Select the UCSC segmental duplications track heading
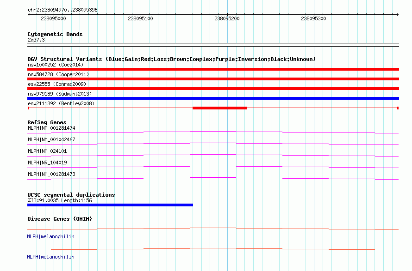412x271 pixels. [x=71, y=195]
